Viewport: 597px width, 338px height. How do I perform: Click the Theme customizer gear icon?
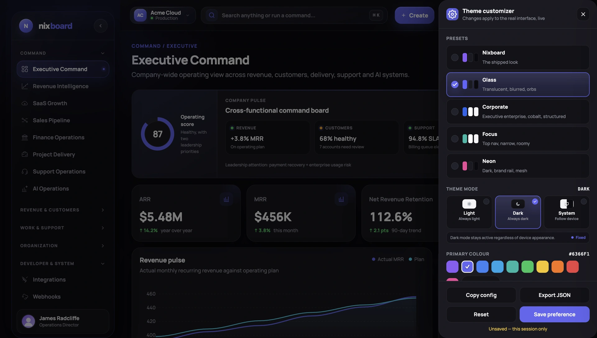pyautogui.click(x=452, y=14)
